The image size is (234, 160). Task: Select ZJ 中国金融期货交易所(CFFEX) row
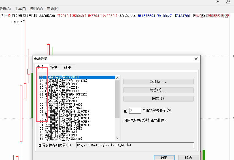[77, 94]
